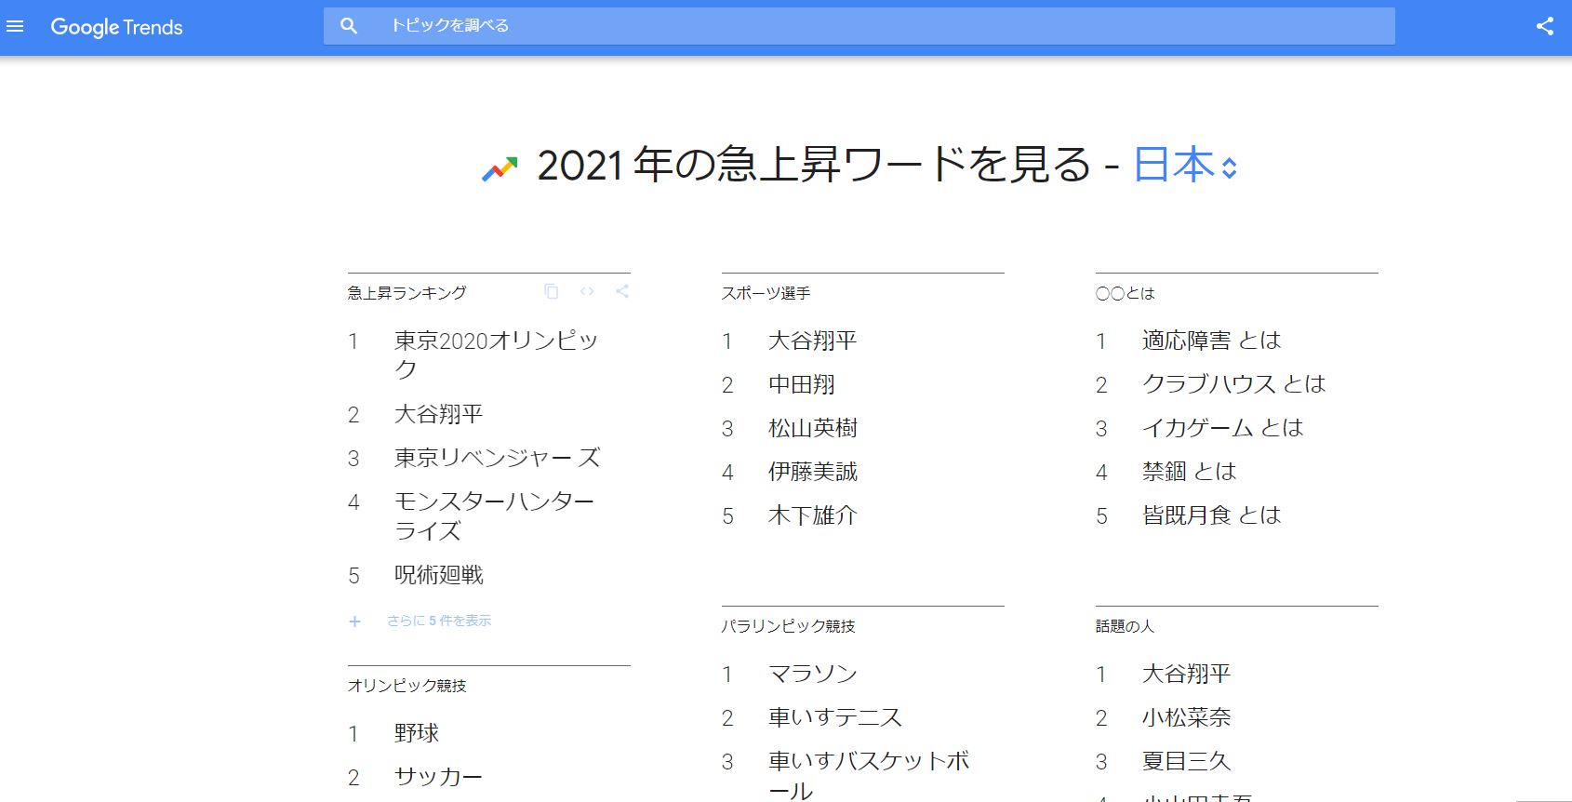Select 車いすテニス entry

coord(835,717)
